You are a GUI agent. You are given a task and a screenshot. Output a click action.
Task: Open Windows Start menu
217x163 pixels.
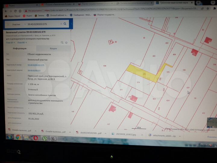click(9, 137)
